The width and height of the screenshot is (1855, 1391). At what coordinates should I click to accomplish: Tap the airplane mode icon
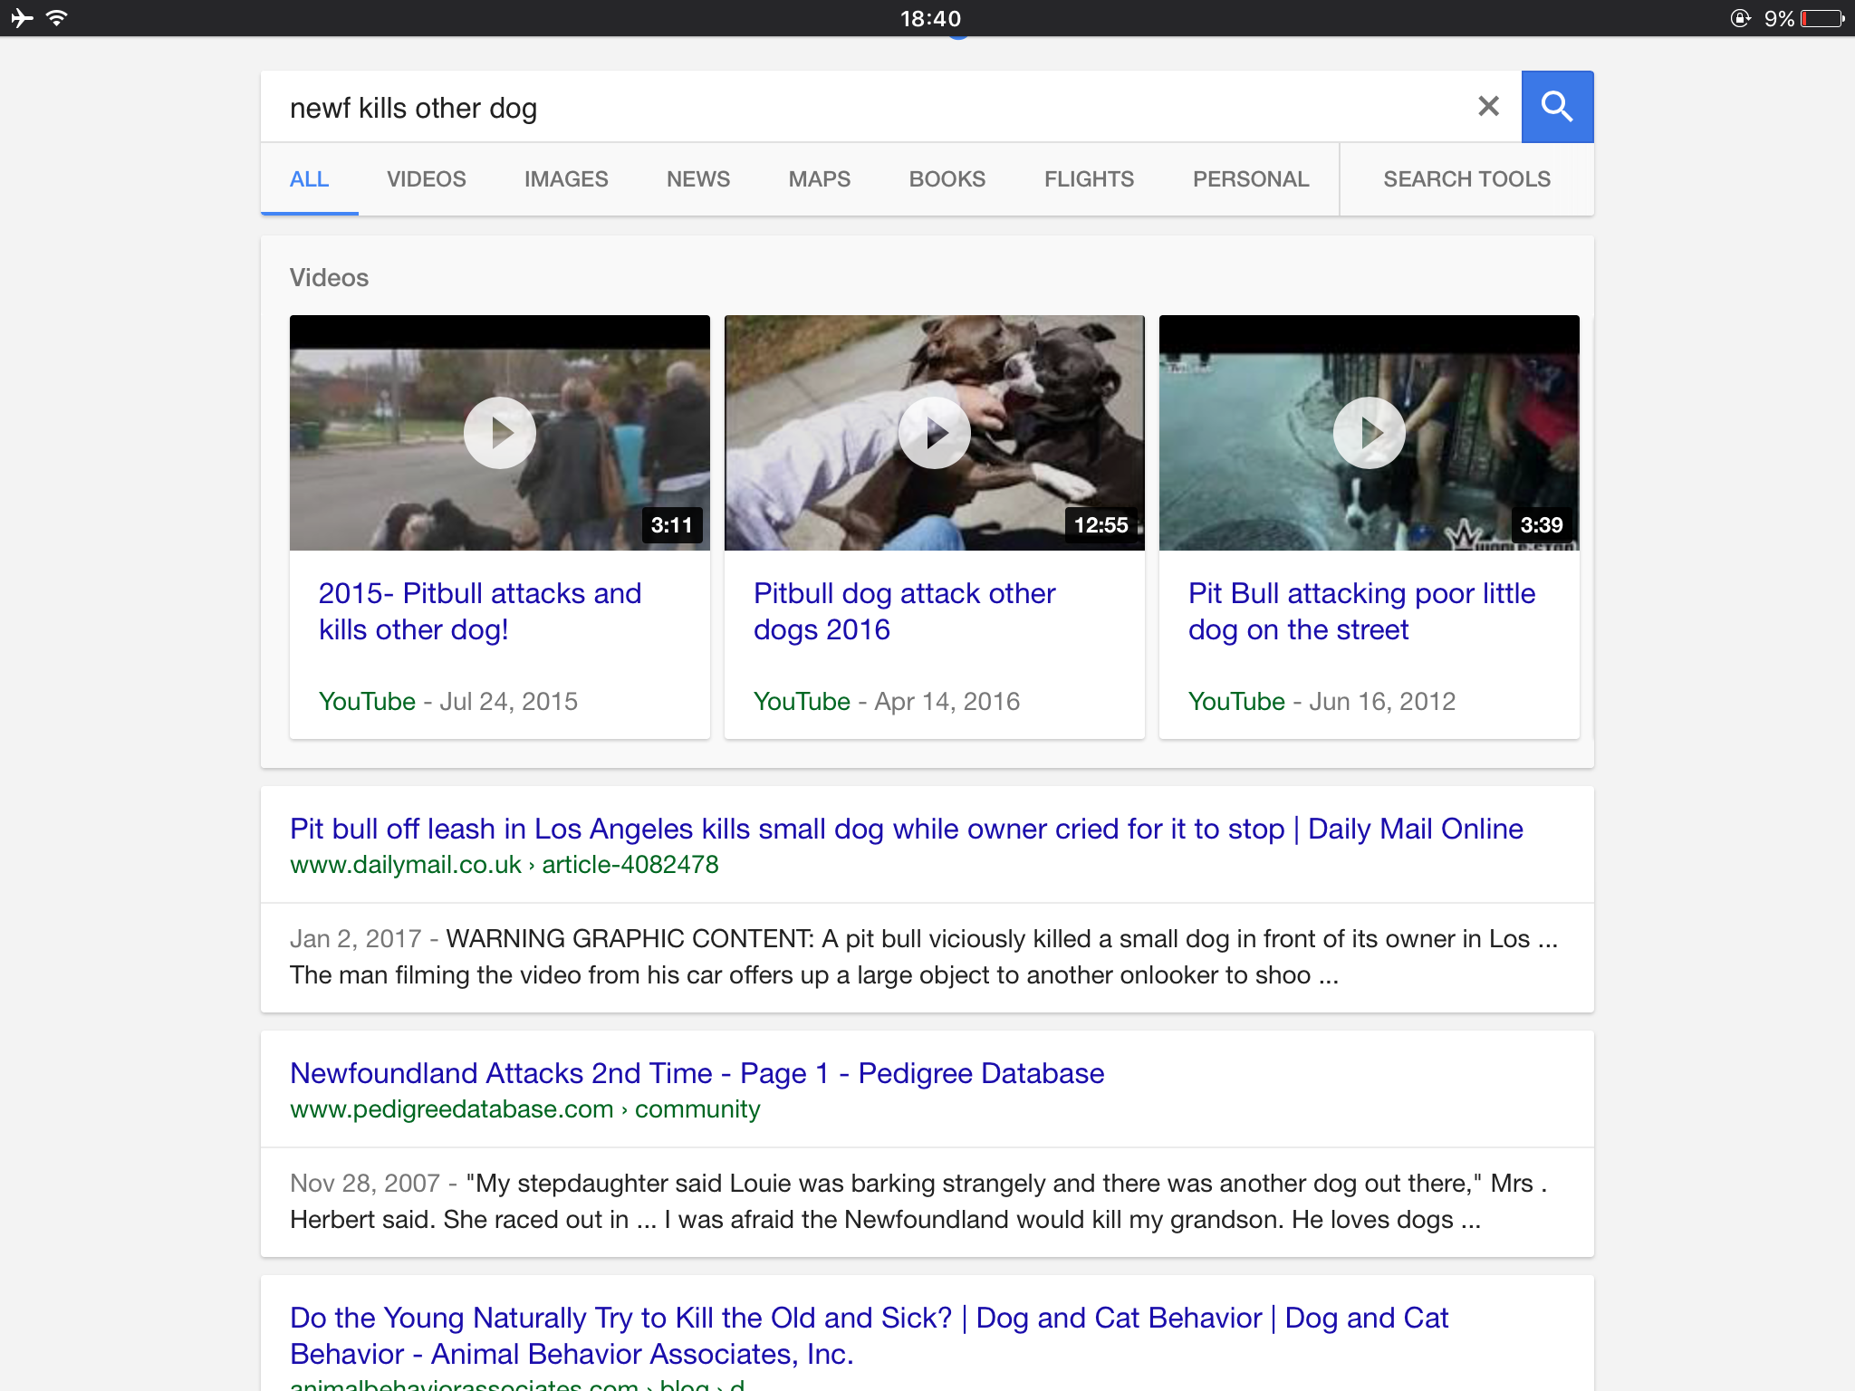pyautogui.click(x=22, y=18)
